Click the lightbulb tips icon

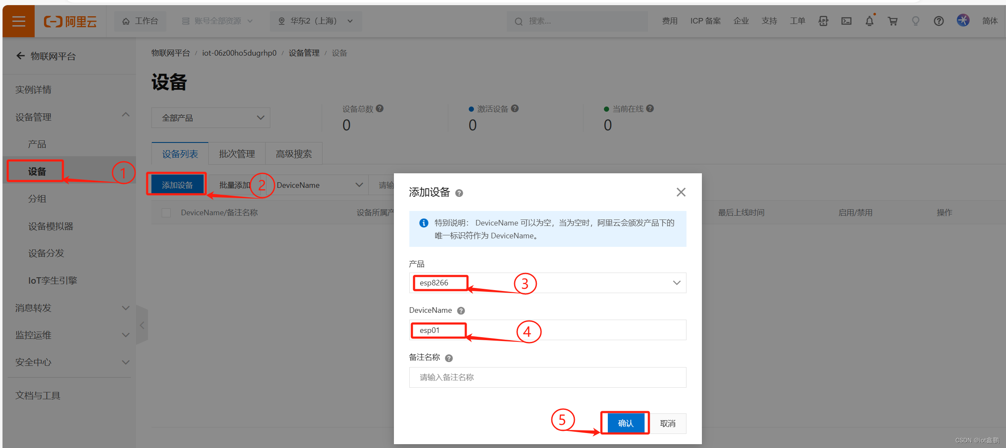[x=915, y=21]
